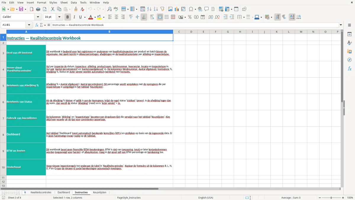Open the Styles menu
Screen dimensions: 355x200
(x=53, y=2)
